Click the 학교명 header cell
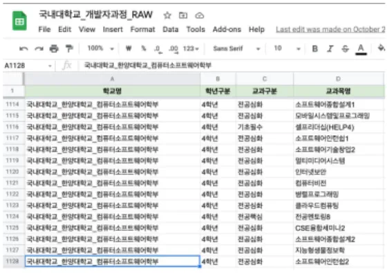The height and width of the screenshot is (273, 387). tap(112, 91)
